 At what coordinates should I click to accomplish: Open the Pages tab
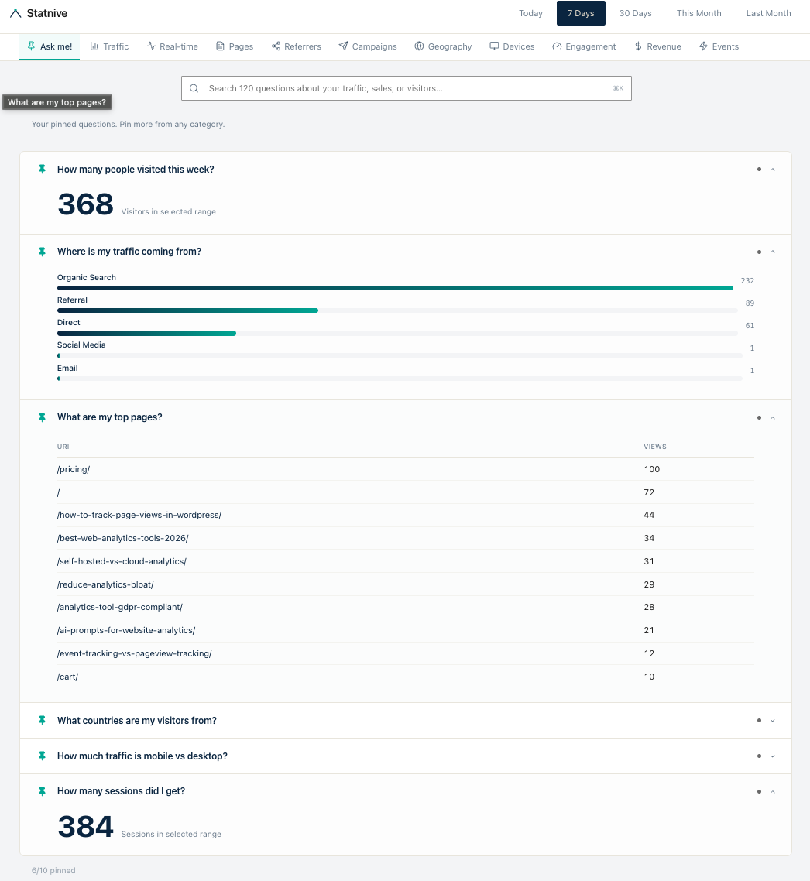(235, 46)
